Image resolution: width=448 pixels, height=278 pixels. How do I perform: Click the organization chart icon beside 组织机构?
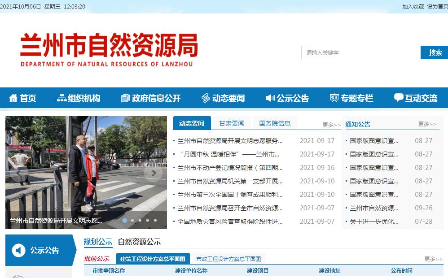click(61, 98)
